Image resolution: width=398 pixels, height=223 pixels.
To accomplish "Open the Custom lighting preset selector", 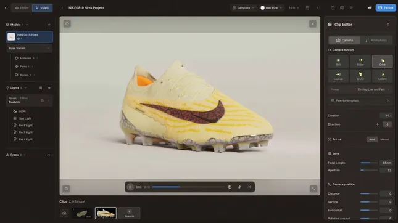I will (30, 100).
